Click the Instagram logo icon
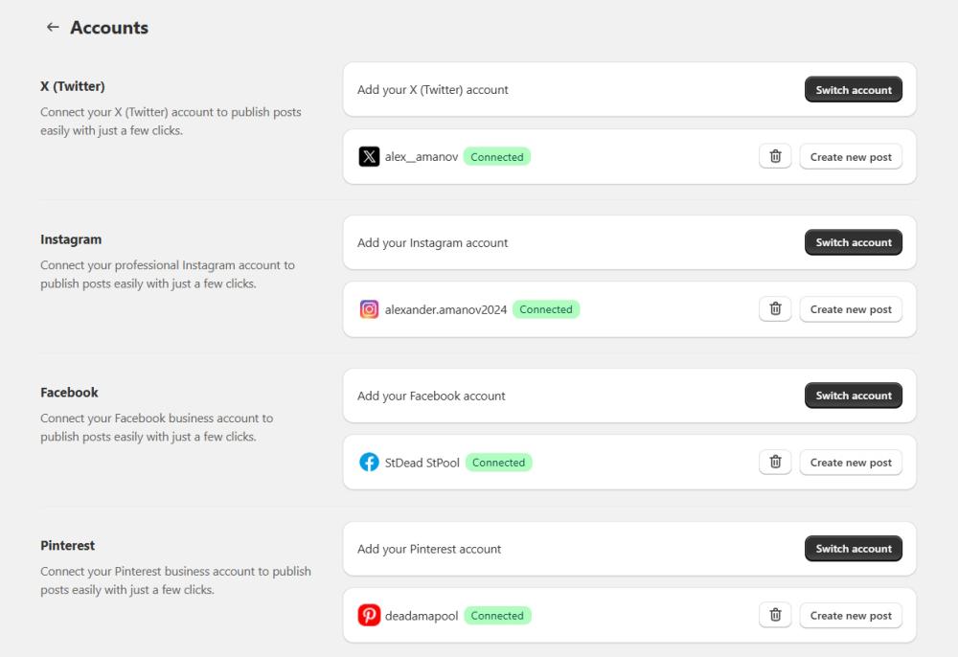The height and width of the screenshot is (657, 958). click(x=369, y=309)
